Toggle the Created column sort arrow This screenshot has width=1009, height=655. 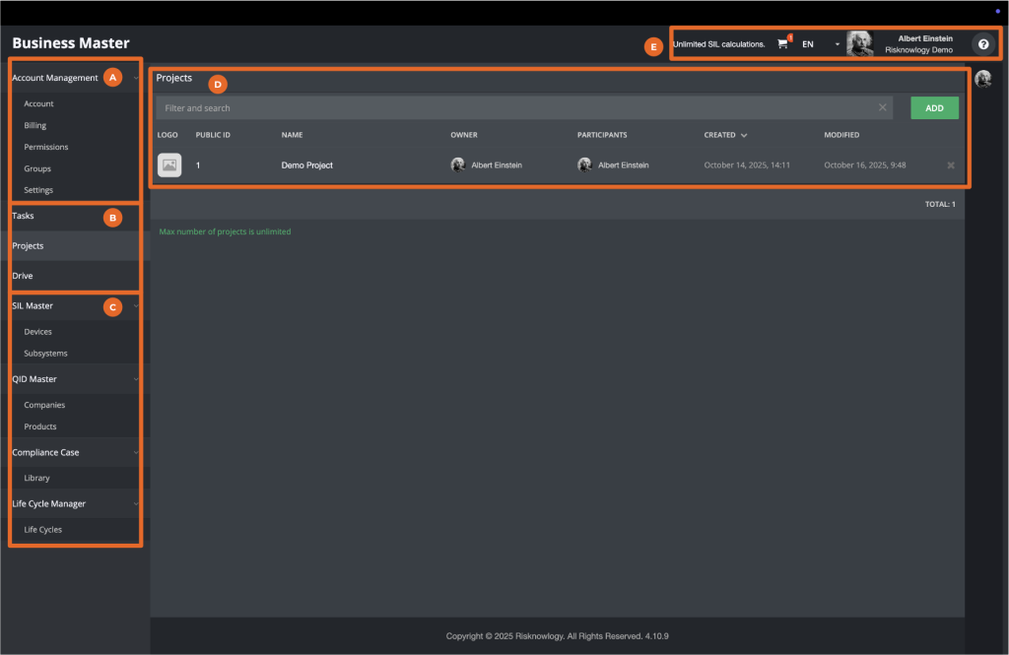click(x=742, y=135)
